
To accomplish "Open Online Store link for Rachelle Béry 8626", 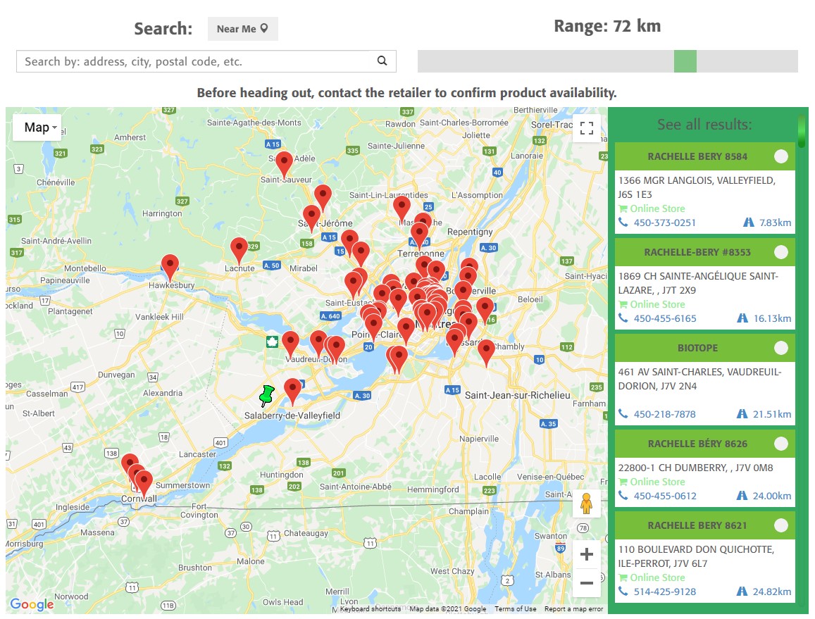I will pyautogui.click(x=657, y=482).
